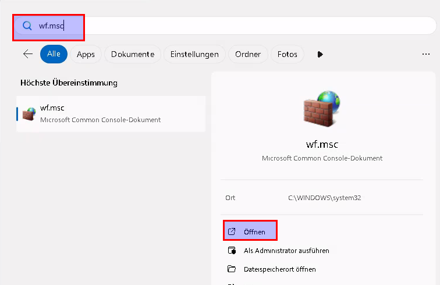Open the three-dot more options menu
The width and height of the screenshot is (440, 285).
(x=425, y=54)
